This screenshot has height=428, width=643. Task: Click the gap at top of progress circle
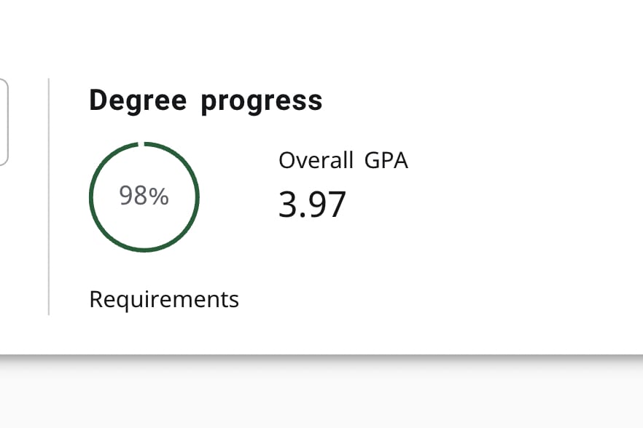[x=144, y=142]
